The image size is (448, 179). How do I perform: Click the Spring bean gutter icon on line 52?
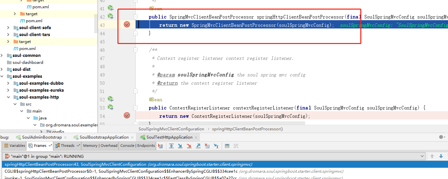tap(111, 99)
